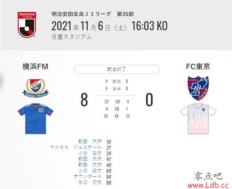
Task: Open scorer 水沼 宏太 at 86' link
Action: click(90, 182)
